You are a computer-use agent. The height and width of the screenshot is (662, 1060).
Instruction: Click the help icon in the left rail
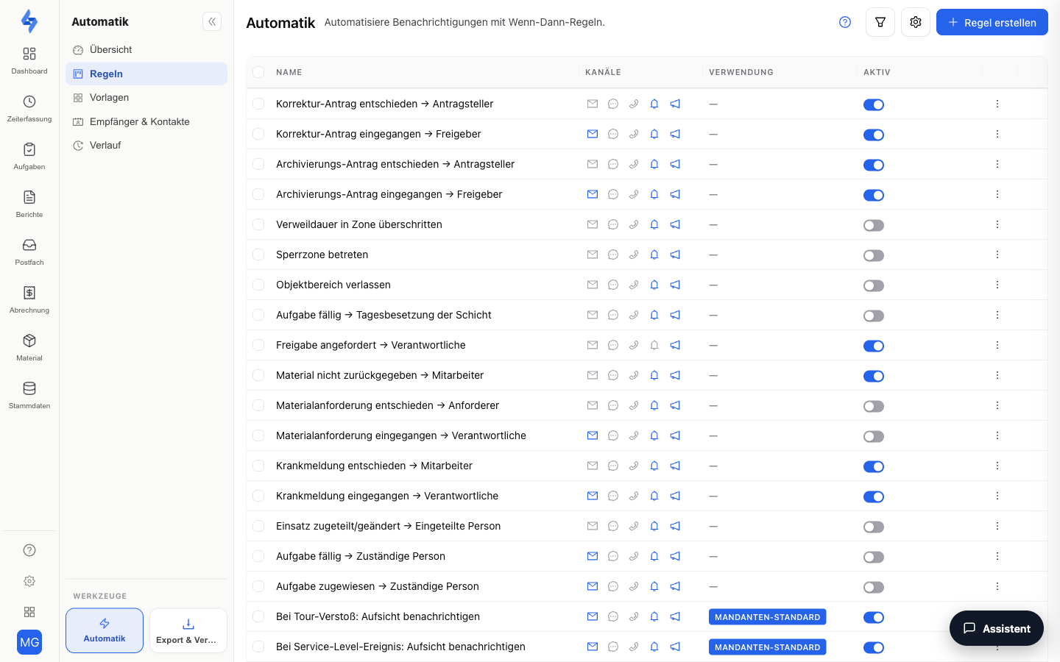(x=29, y=550)
